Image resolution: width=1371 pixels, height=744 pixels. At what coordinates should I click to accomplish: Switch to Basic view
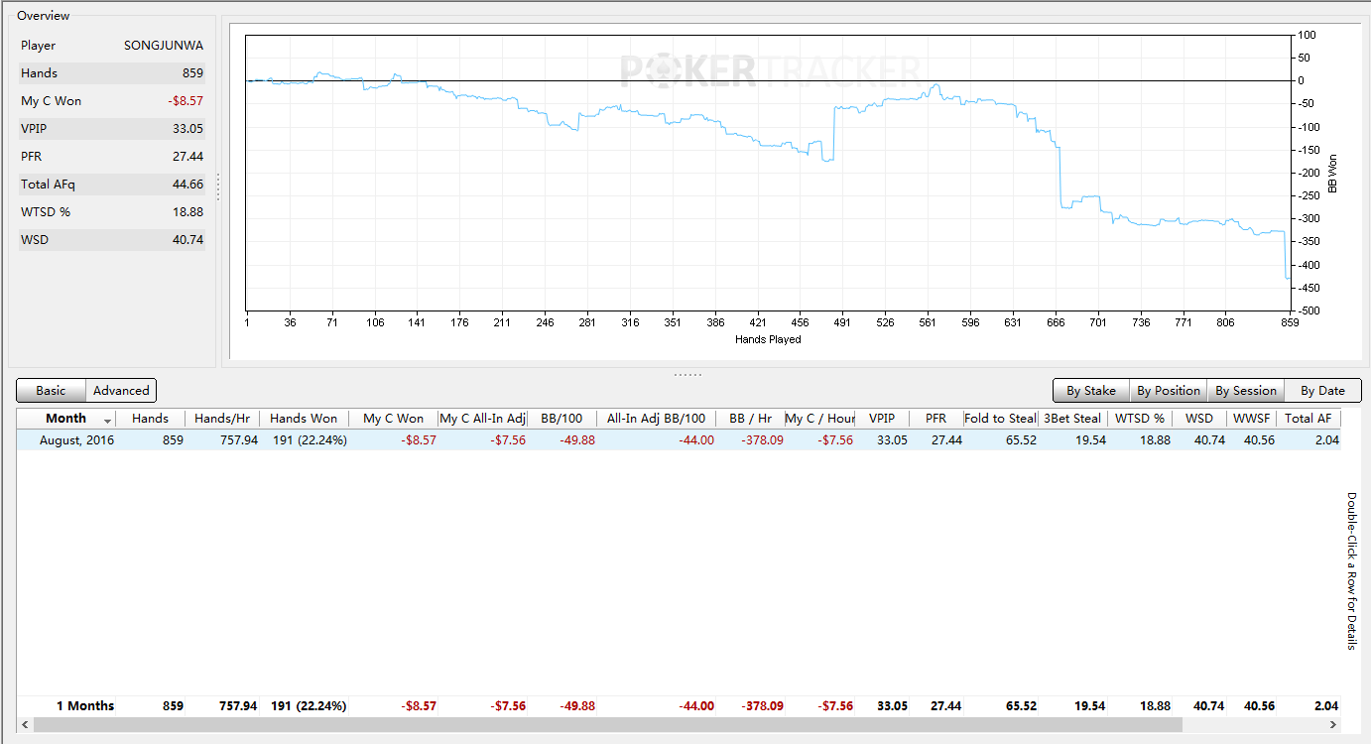[x=52, y=391]
